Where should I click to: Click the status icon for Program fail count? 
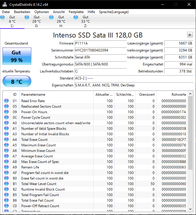6,173
